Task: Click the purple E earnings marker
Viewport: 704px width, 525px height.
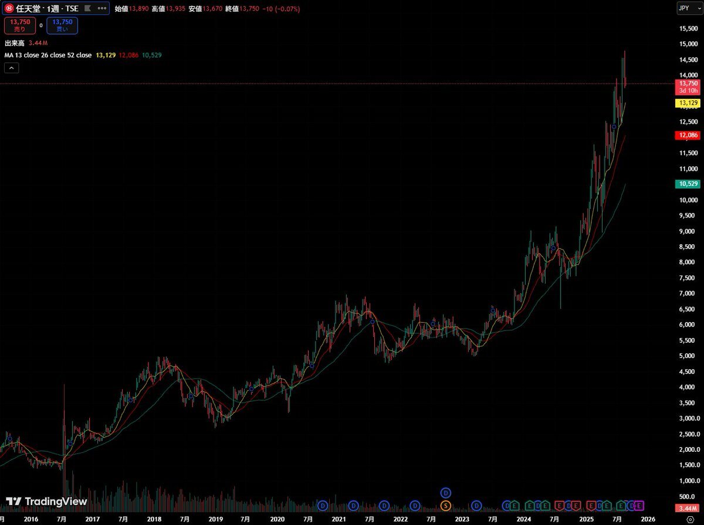Action: pos(639,505)
